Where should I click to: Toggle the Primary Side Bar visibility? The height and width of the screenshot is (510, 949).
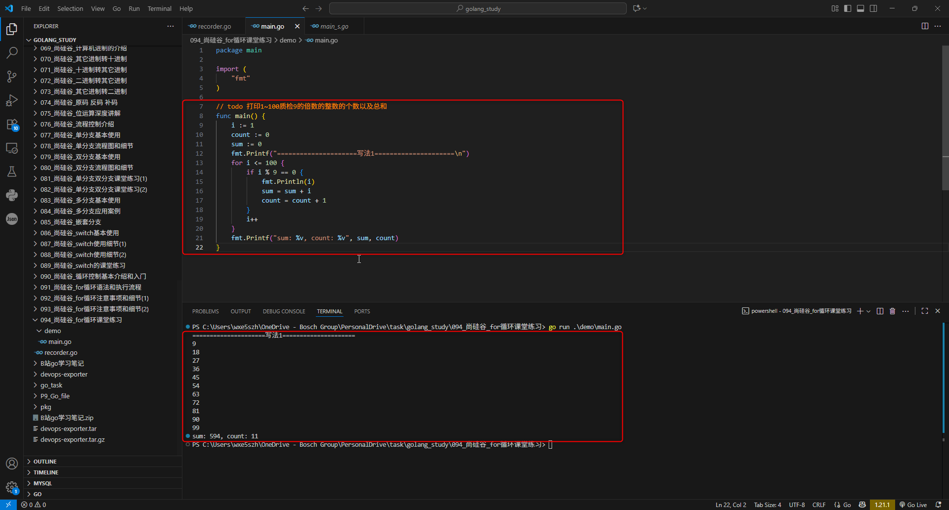tap(848, 8)
